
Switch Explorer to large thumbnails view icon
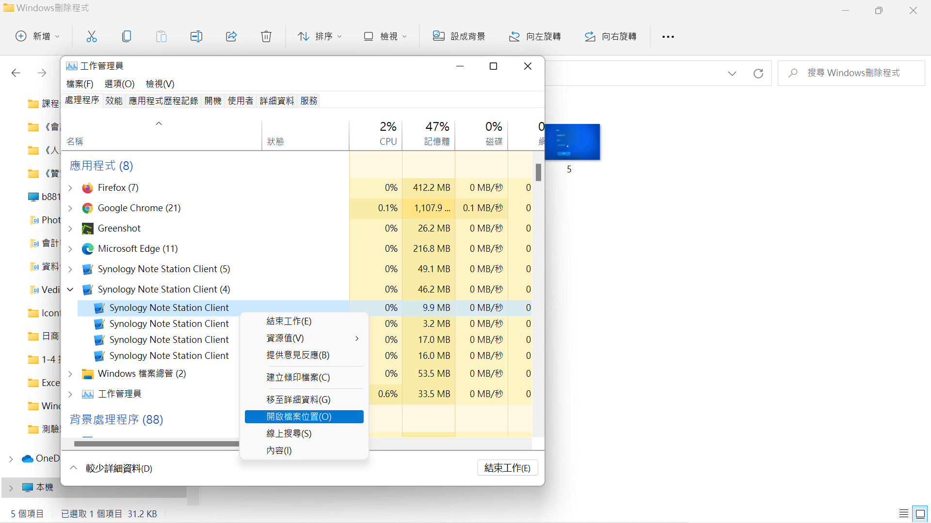pyautogui.click(x=920, y=514)
